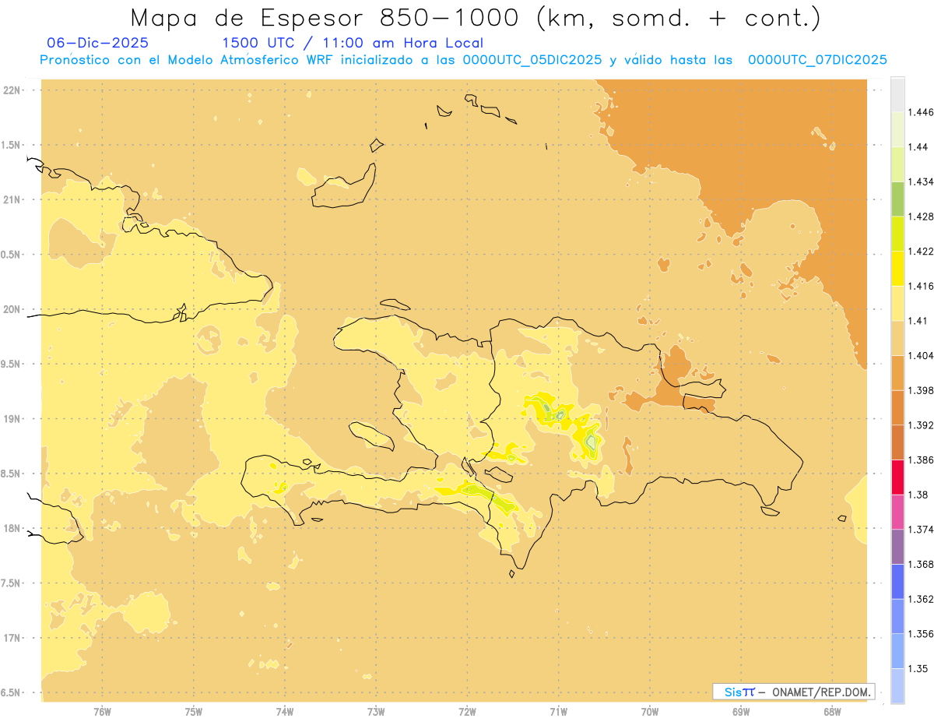Click the legend value 1.35
Screen dimensions: 934x722
pyautogui.click(x=918, y=668)
